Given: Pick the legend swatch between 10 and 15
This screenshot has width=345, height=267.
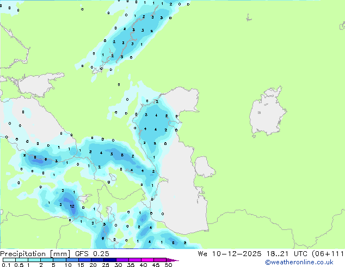Looking at the screenshot, I should pos(72,260).
